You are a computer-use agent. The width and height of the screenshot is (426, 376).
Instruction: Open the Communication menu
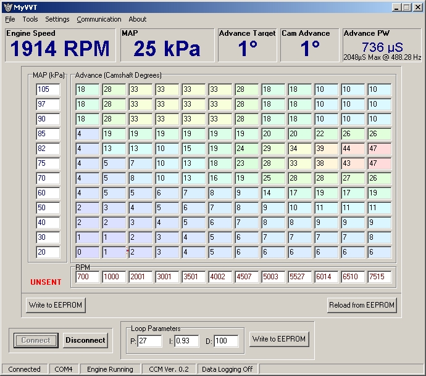pyautogui.click(x=99, y=19)
